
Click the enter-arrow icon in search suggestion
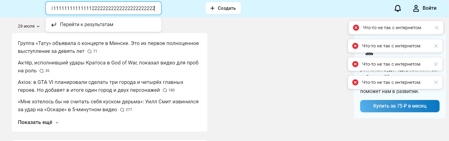pos(54,25)
